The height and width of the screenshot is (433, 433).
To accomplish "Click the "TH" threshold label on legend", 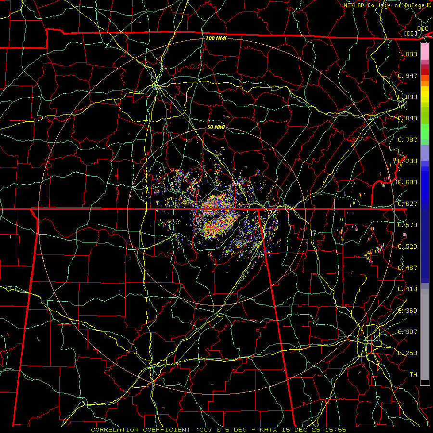I will (413, 375).
